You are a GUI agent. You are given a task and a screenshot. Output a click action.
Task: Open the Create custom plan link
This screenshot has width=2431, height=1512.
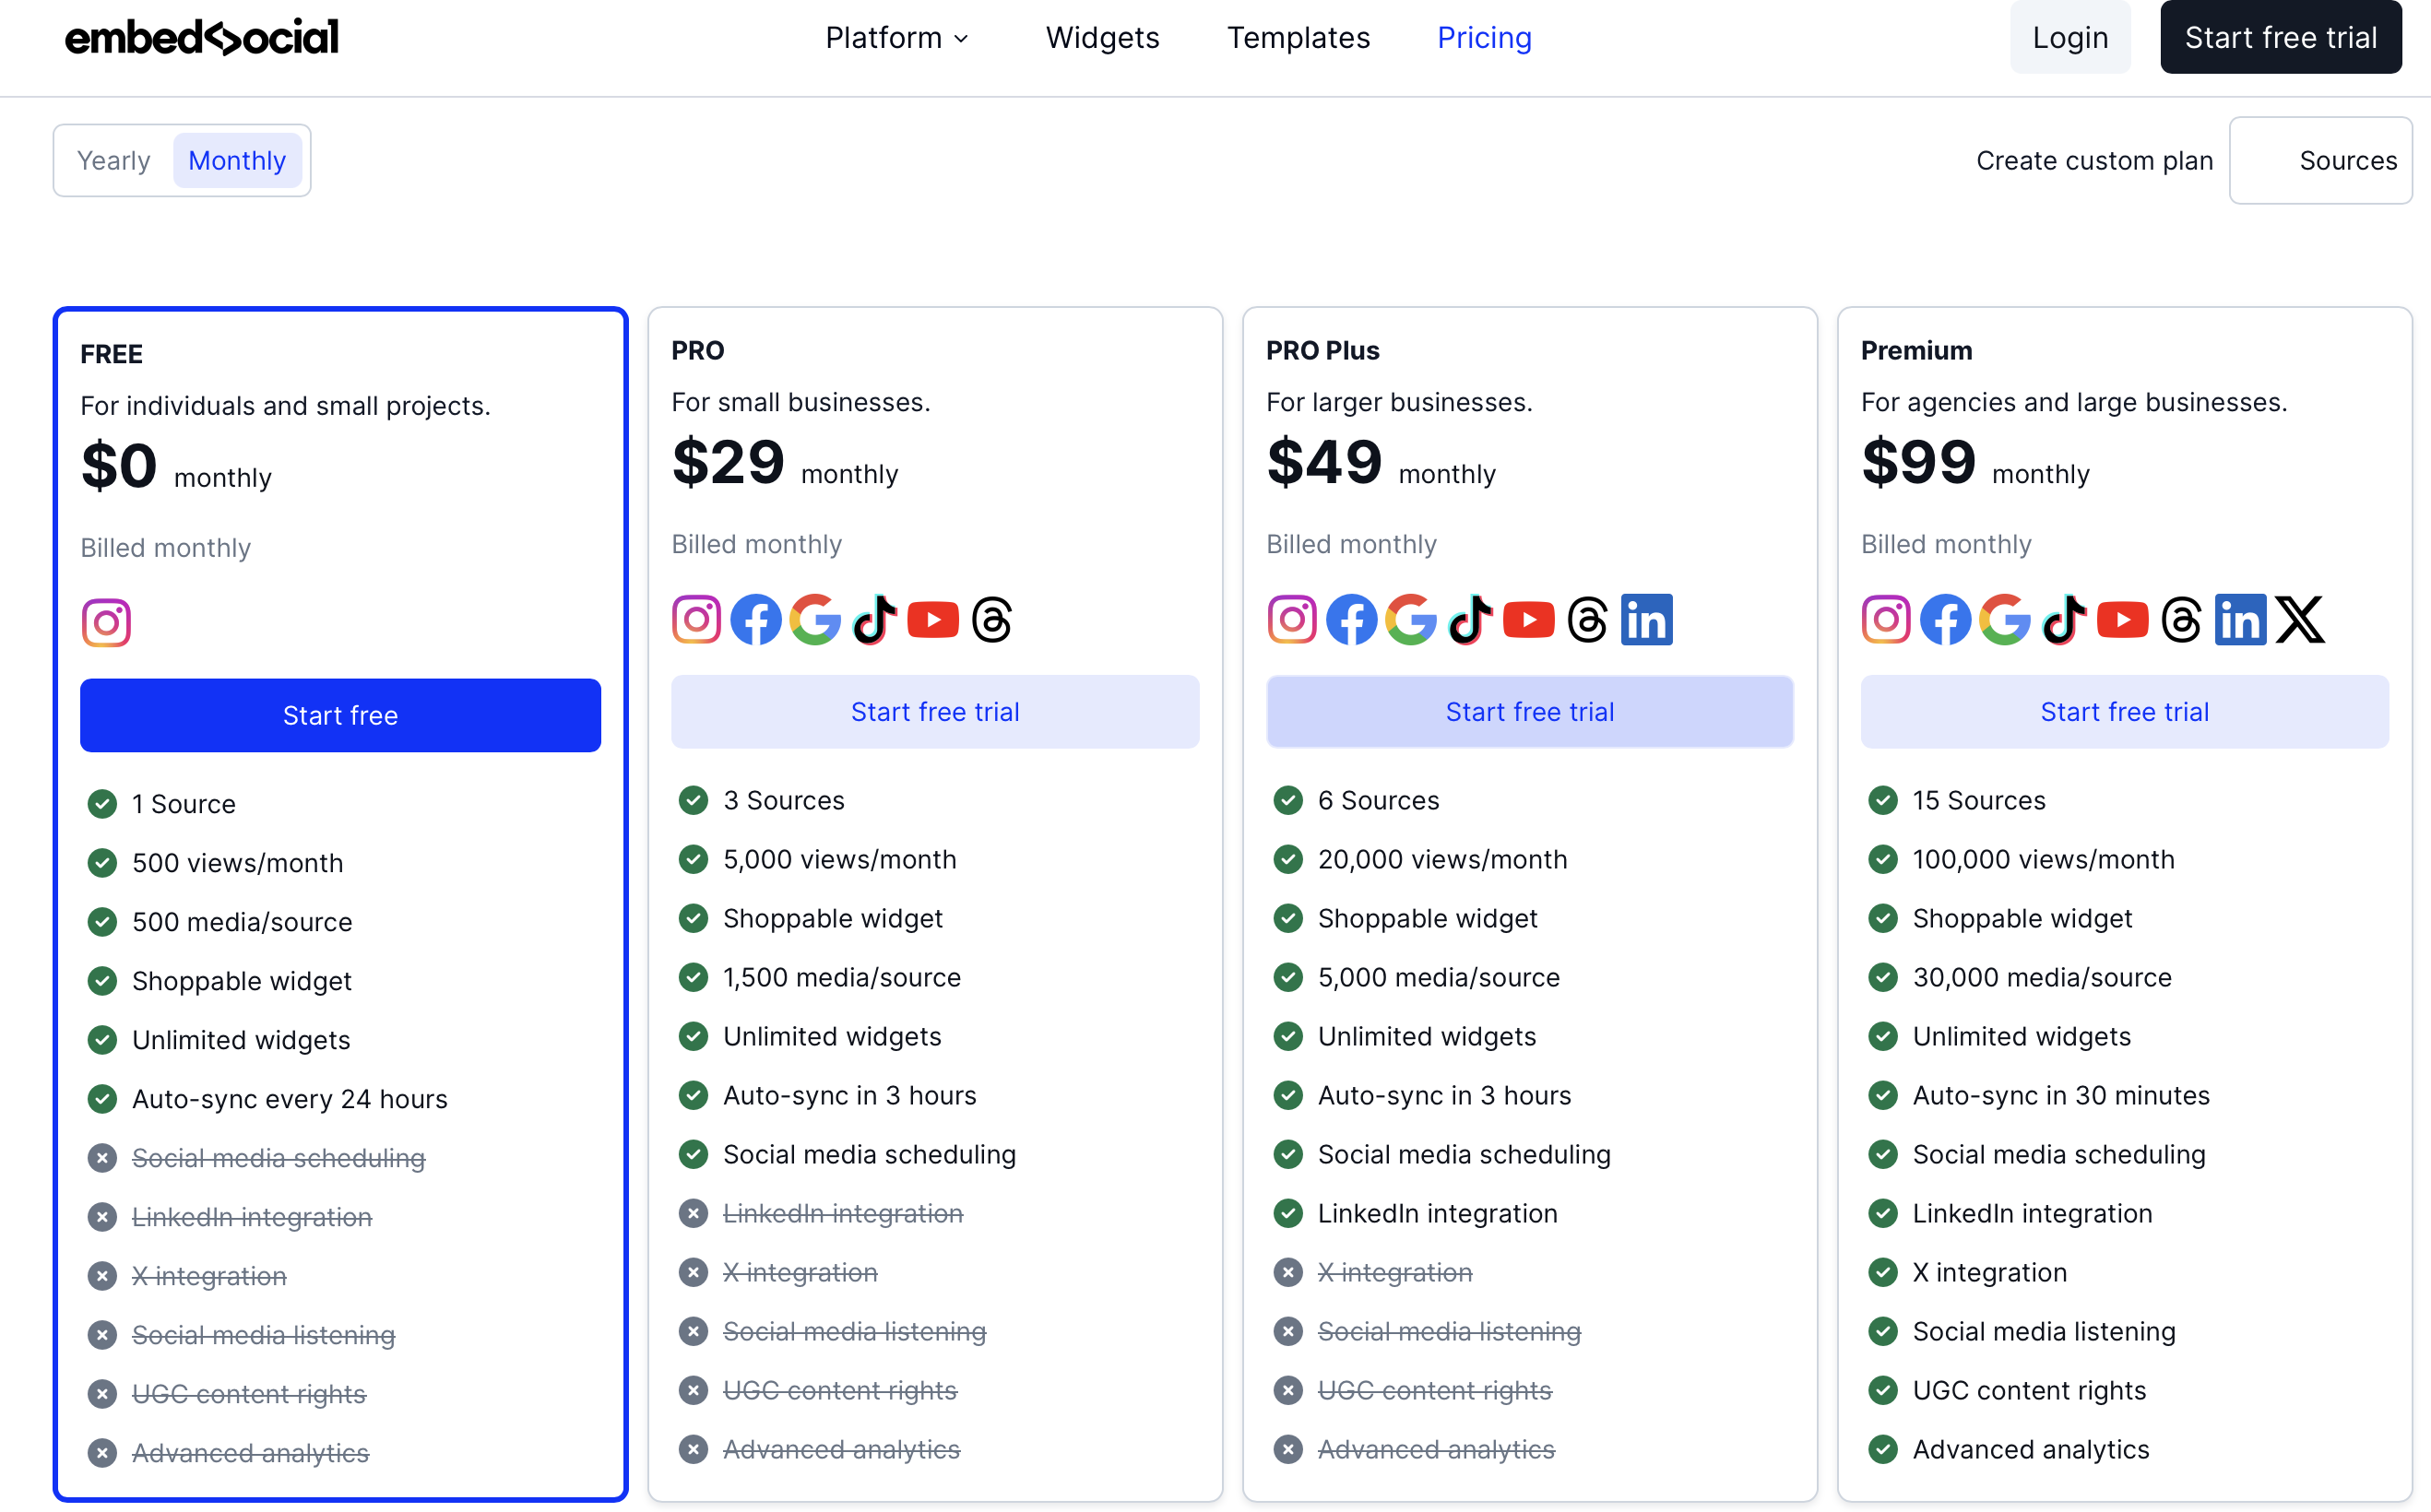click(2094, 160)
